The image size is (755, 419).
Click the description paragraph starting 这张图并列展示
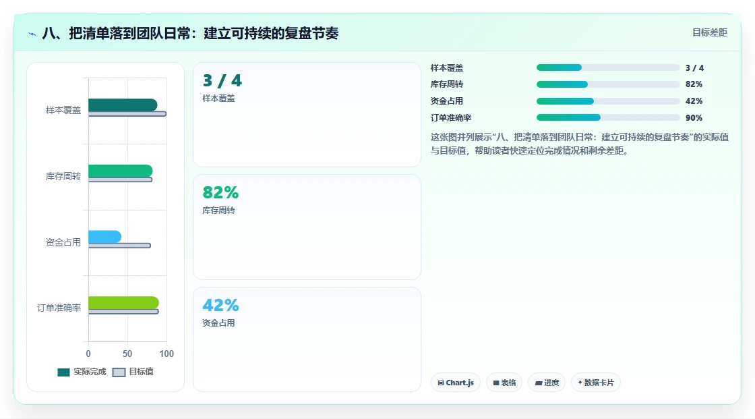(x=580, y=144)
